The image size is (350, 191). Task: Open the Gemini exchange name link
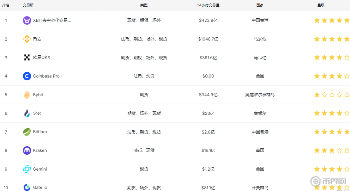(40, 169)
